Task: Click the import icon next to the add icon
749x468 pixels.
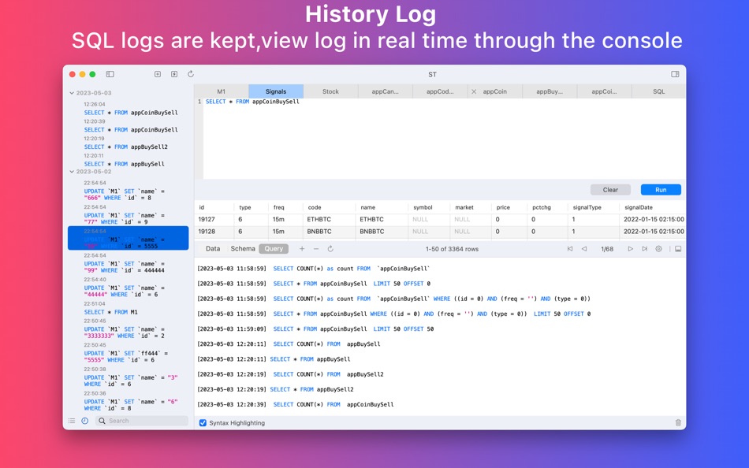Action: [x=174, y=74]
